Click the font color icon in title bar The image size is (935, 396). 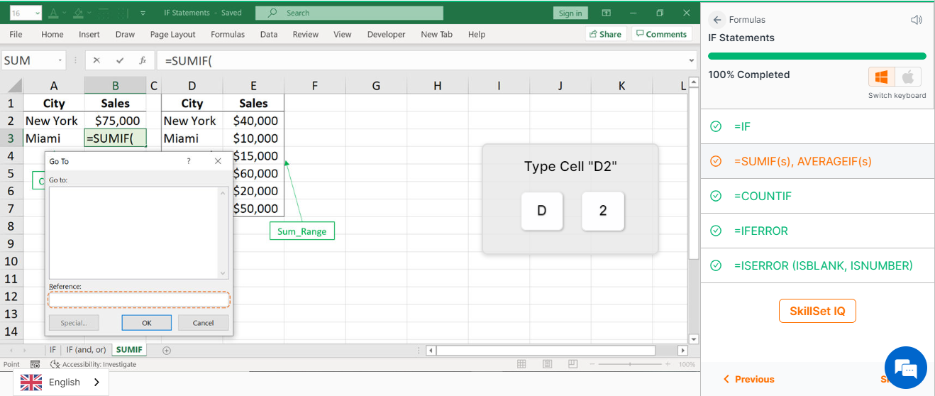tap(55, 13)
